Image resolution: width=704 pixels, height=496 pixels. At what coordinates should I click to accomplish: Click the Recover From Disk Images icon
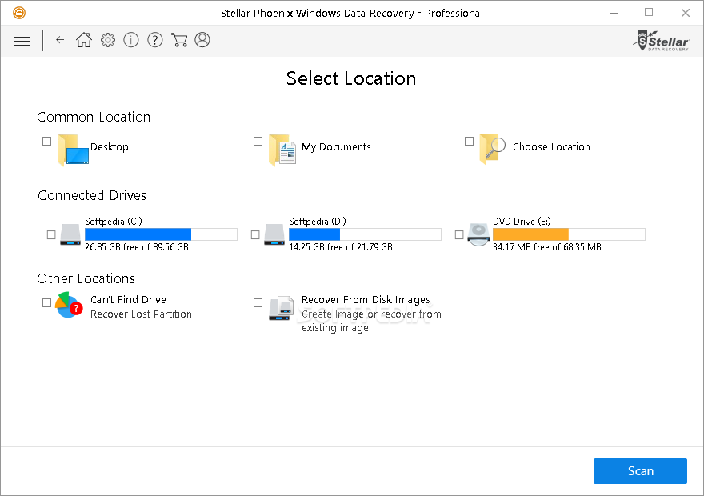point(282,308)
